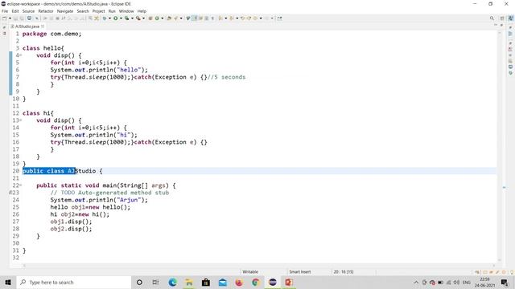Image resolution: width=515 pixels, height=289 pixels.
Task: Open the External tools dropdown arrow
Action: pos(143,18)
